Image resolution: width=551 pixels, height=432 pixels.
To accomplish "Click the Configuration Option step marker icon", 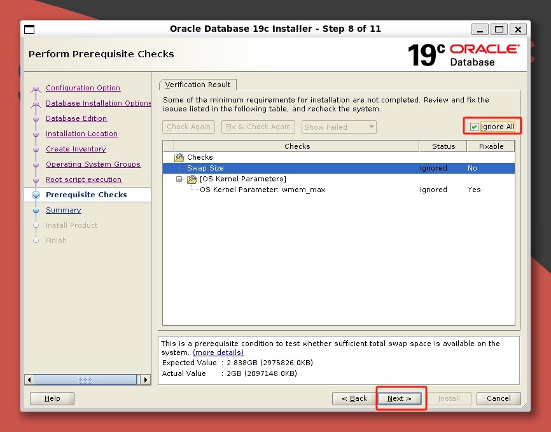I will [36, 88].
